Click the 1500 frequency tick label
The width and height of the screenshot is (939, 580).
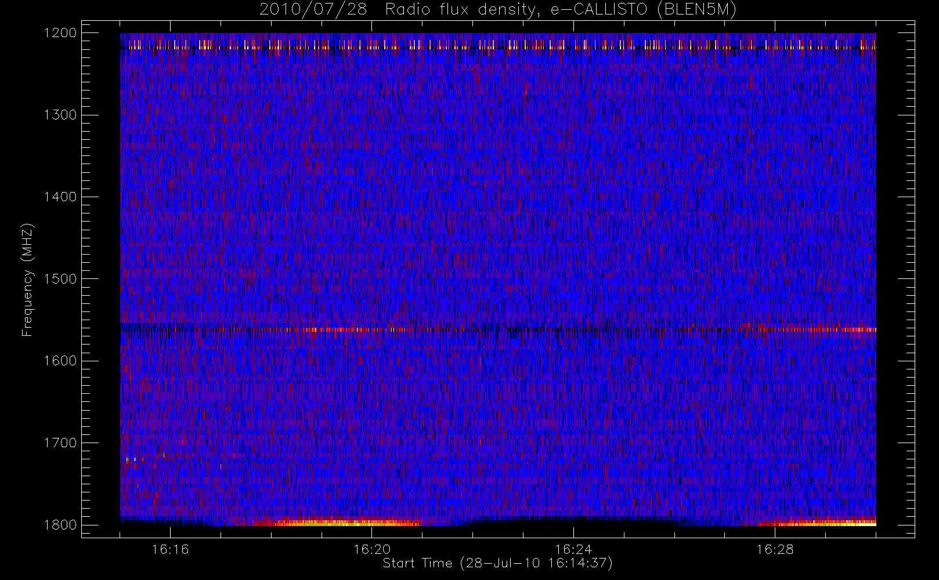(x=60, y=278)
